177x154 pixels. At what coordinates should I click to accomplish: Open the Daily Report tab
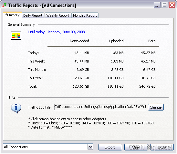click(33, 15)
